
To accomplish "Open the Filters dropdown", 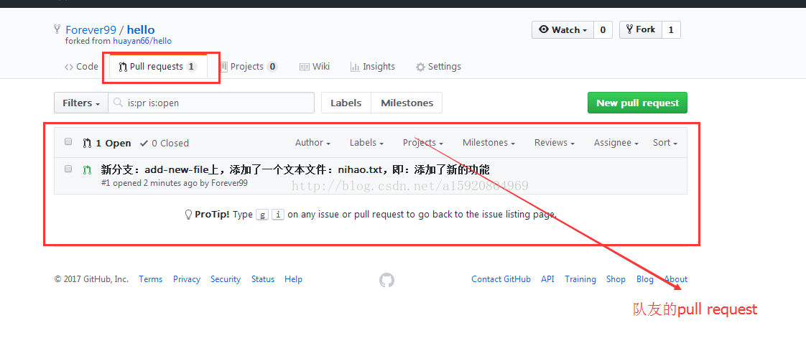I will [x=81, y=103].
